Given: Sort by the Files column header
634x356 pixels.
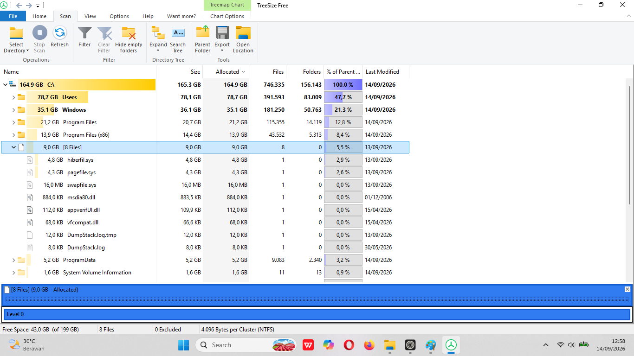Looking at the screenshot, I should coord(268,72).
